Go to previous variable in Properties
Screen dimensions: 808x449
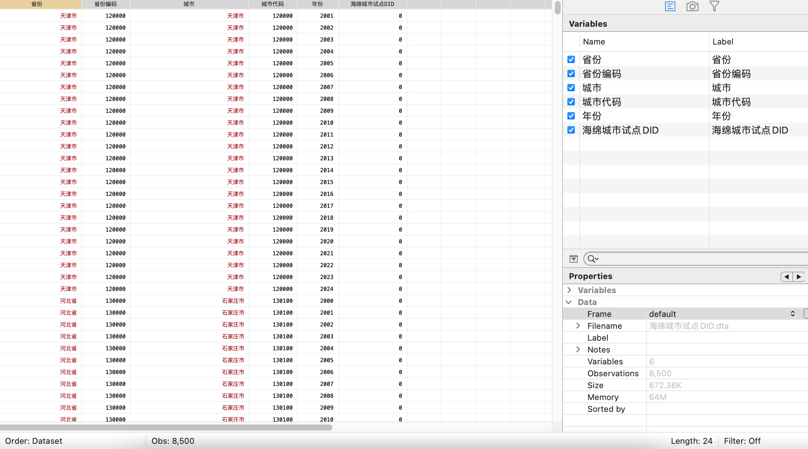click(786, 277)
